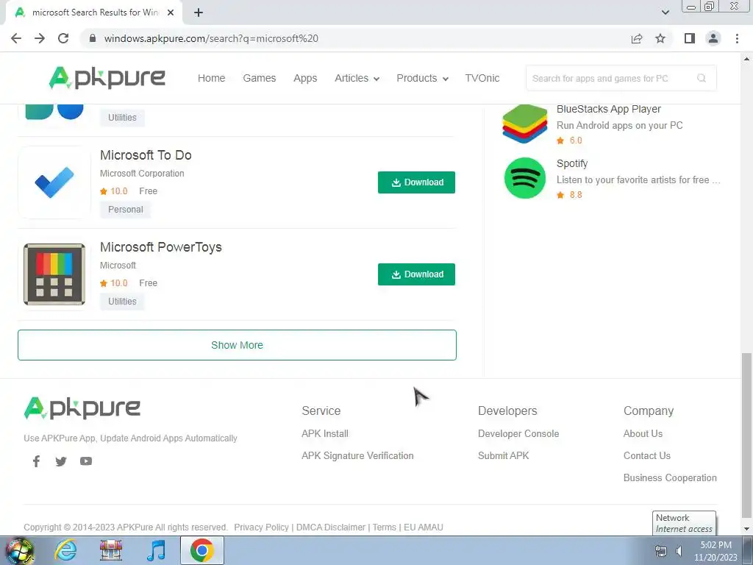The width and height of the screenshot is (753, 565).
Task: Bookmark this page with the star icon
Action: pyautogui.click(x=660, y=38)
